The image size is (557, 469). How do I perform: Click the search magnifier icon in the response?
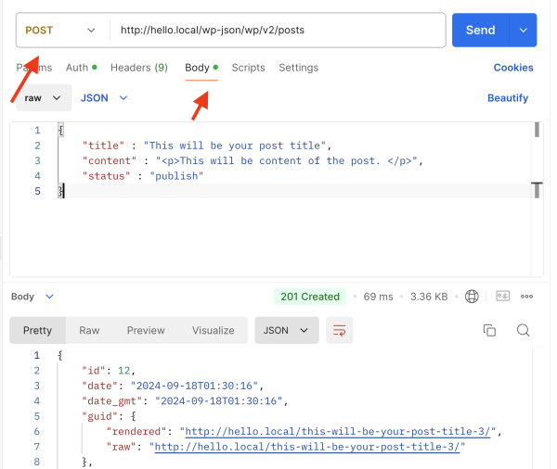point(523,331)
